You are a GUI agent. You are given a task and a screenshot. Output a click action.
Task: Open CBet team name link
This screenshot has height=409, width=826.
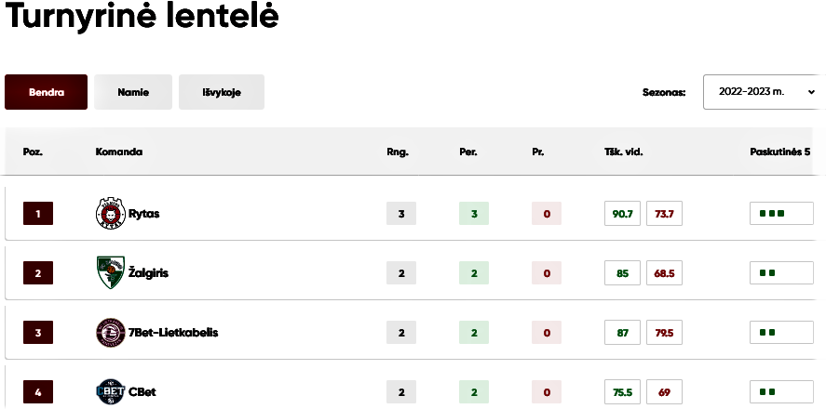pos(142,392)
